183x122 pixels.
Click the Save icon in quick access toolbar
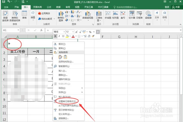click(x=4, y=1)
